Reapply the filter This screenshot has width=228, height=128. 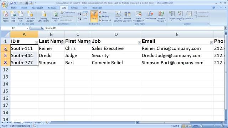(104, 16)
